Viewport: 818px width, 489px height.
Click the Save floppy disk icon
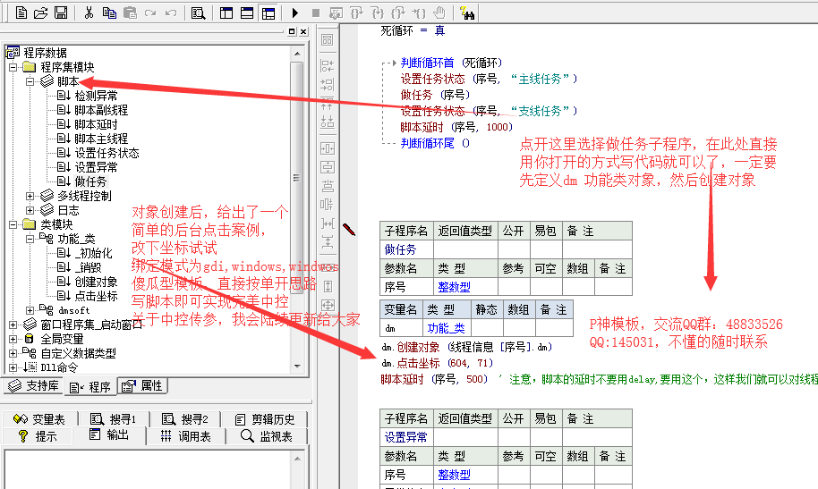pyautogui.click(x=61, y=13)
